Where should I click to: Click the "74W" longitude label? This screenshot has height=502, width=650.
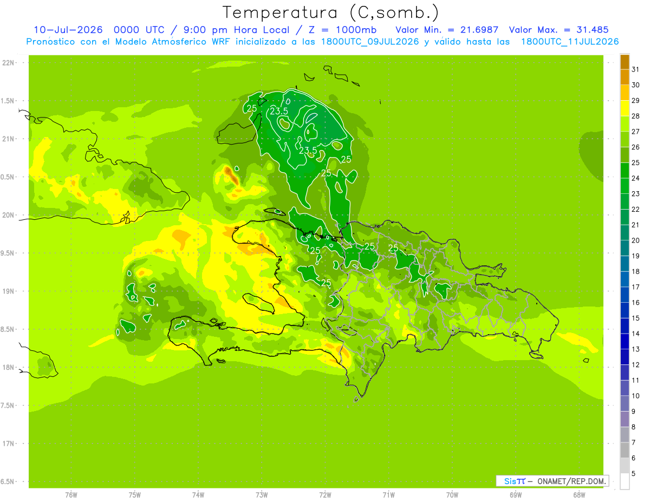pos(198,495)
